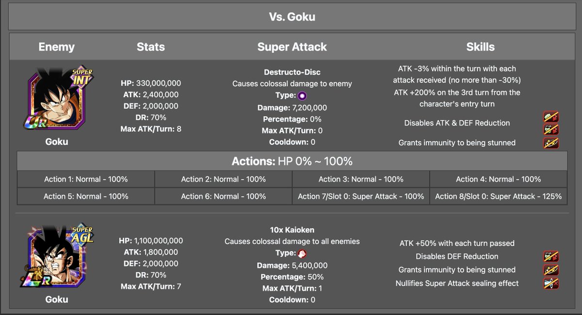
Task: Select the Action 5: Normal - 100% cell
Action: tap(86, 196)
